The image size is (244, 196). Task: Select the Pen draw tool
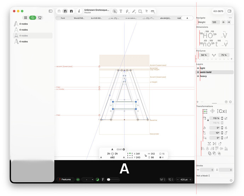point(127,11)
